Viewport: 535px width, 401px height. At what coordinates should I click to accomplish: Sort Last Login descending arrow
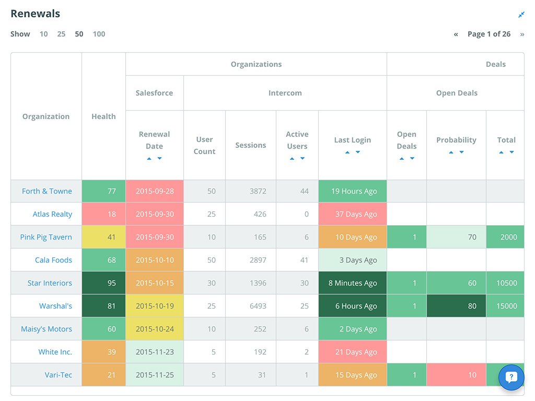[x=358, y=152]
